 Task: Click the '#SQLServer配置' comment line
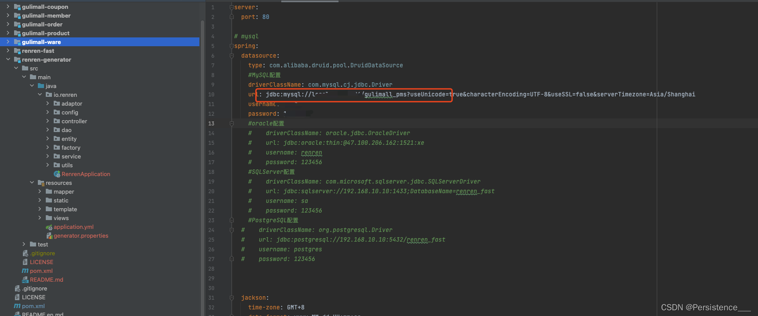(271, 172)
